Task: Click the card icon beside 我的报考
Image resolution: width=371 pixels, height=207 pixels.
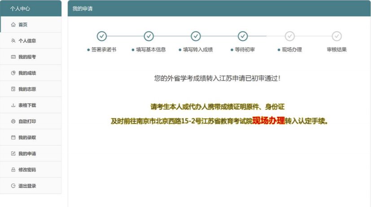Action: pyautogui.click(x=13, y=57)
